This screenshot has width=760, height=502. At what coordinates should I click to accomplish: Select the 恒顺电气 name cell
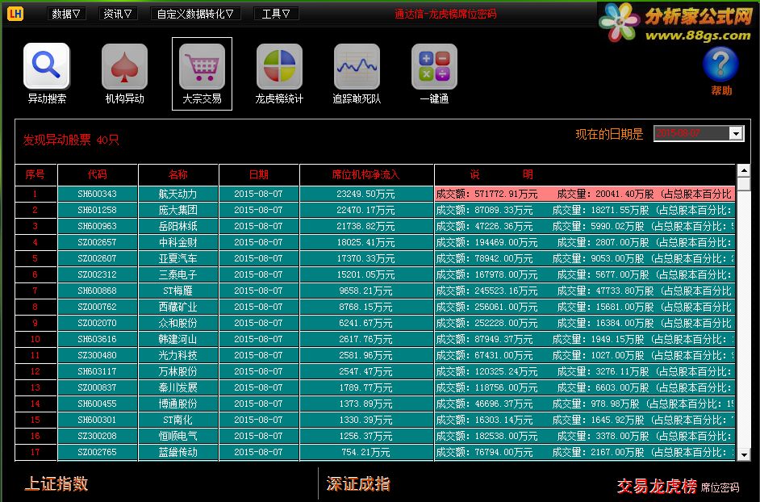(177, 436)
